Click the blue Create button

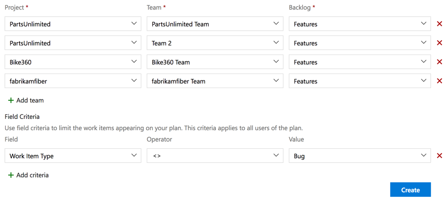coord(410,190)
